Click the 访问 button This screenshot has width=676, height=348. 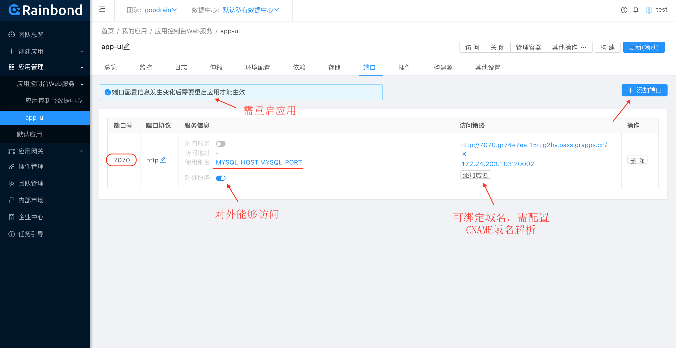tap(472, 47)
